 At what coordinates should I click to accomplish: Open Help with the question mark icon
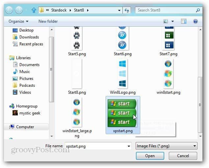coord(195,21)
